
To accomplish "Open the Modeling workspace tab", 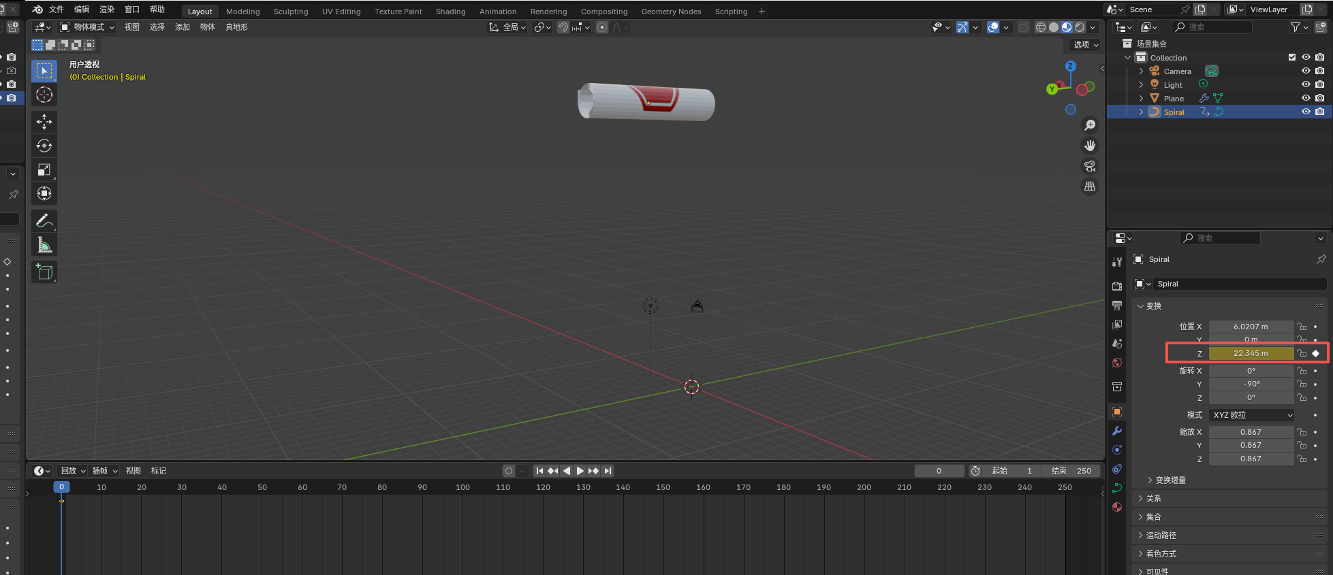I will 242,12.
